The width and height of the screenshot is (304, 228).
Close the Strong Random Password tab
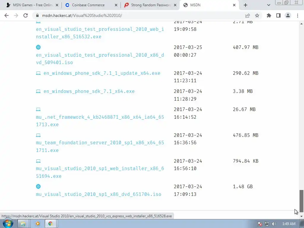point(175,5)
